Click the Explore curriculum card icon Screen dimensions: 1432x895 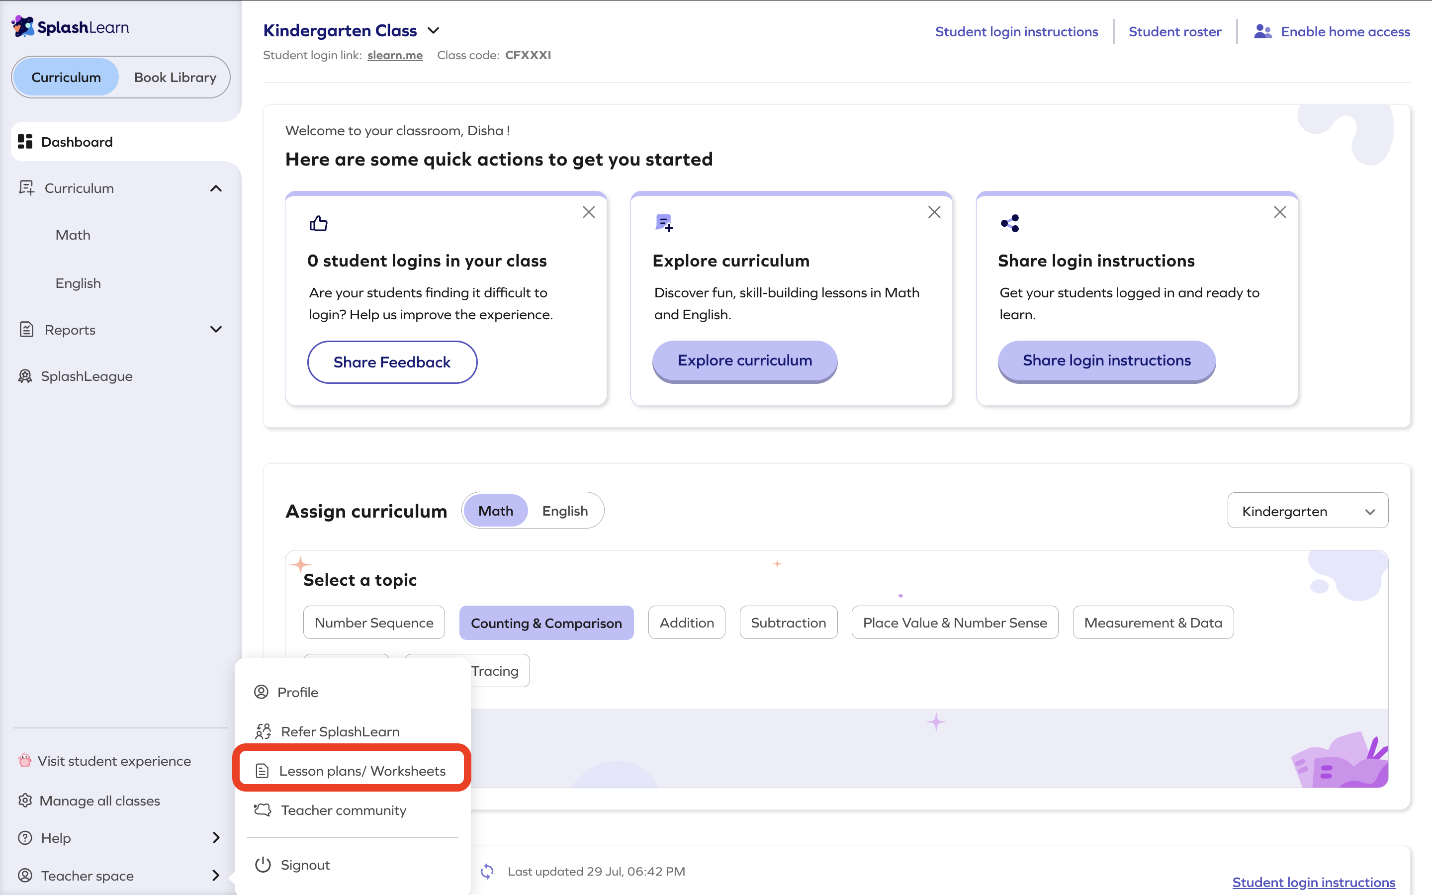[664, 223]
